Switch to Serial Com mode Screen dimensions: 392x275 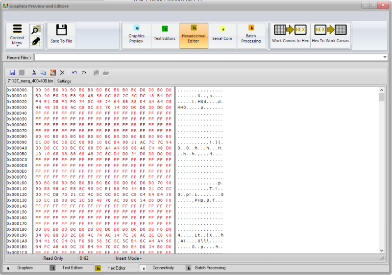coord(222,35)
